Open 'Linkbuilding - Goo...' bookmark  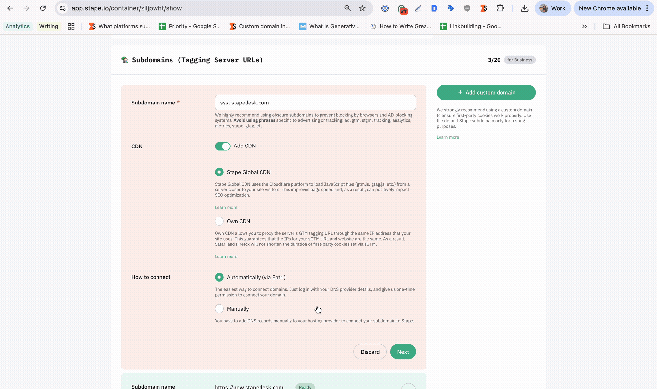point(471,26)
